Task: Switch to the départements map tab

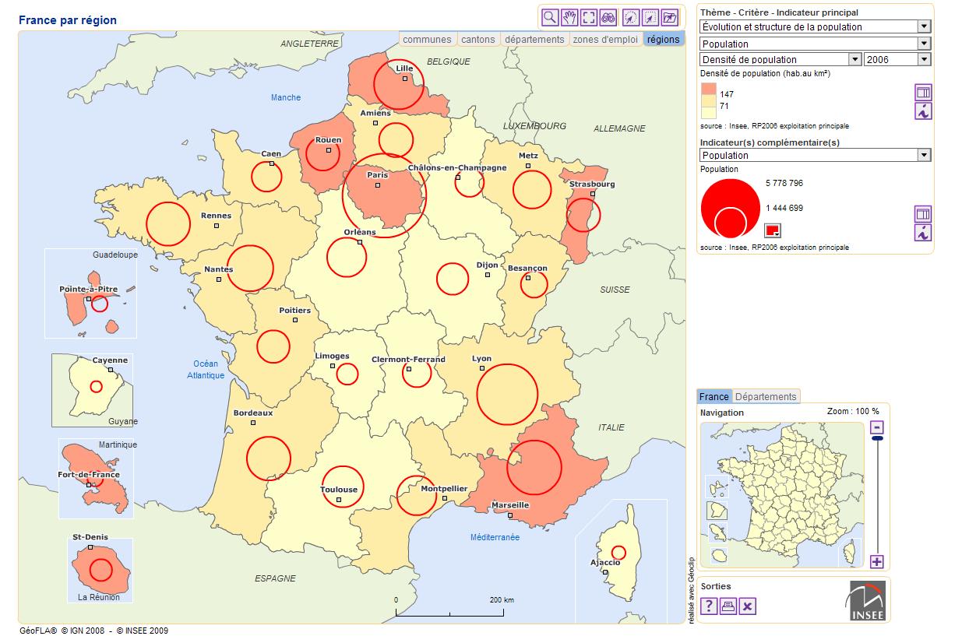Action: (534, 40)
